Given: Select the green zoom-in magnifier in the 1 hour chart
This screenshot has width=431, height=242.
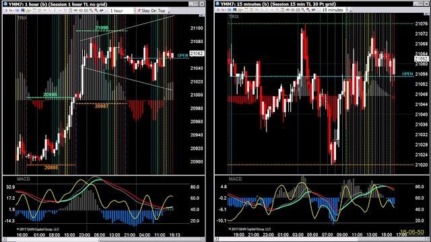Looking at the screenshot, I should point(91,10).
